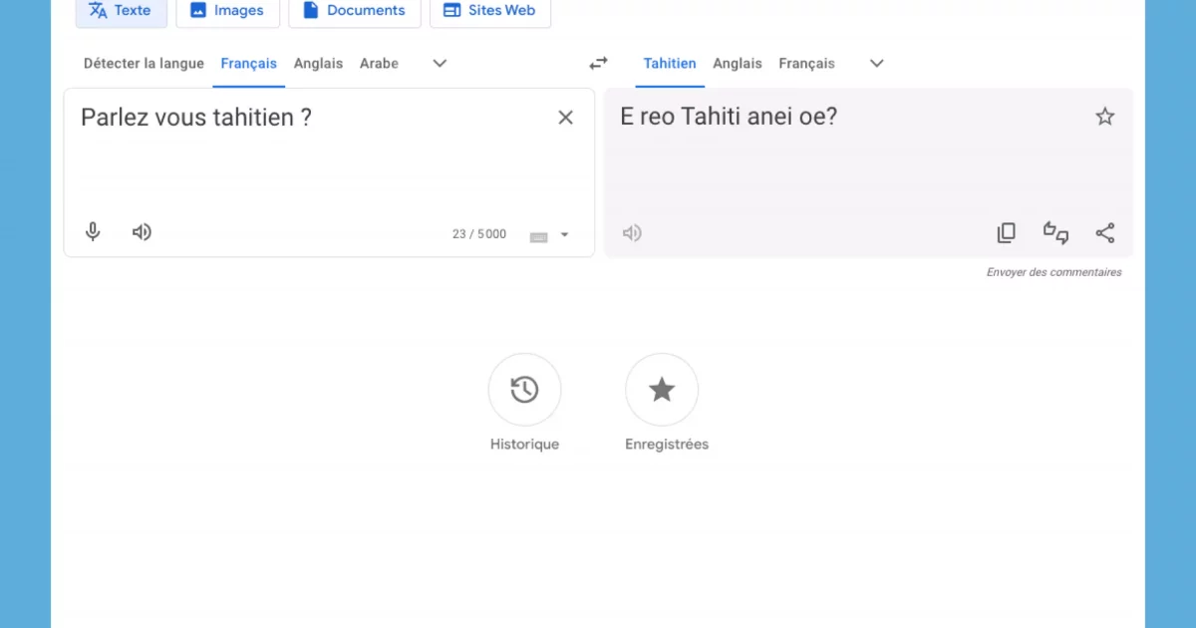Open Envoyer des commentaires link
Image resolution: width=1196 pixels, height=628 pixels.
(x=1053, y=271)
